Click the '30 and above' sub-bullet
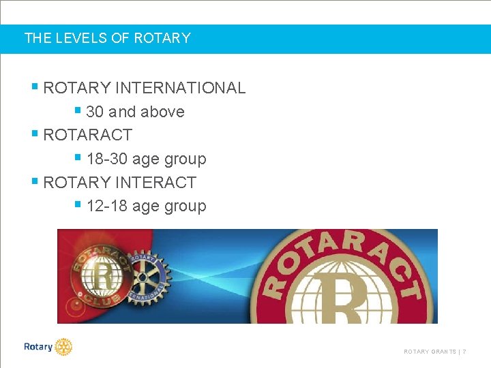Viewport: 491px width, 368px height. (135, 112)
